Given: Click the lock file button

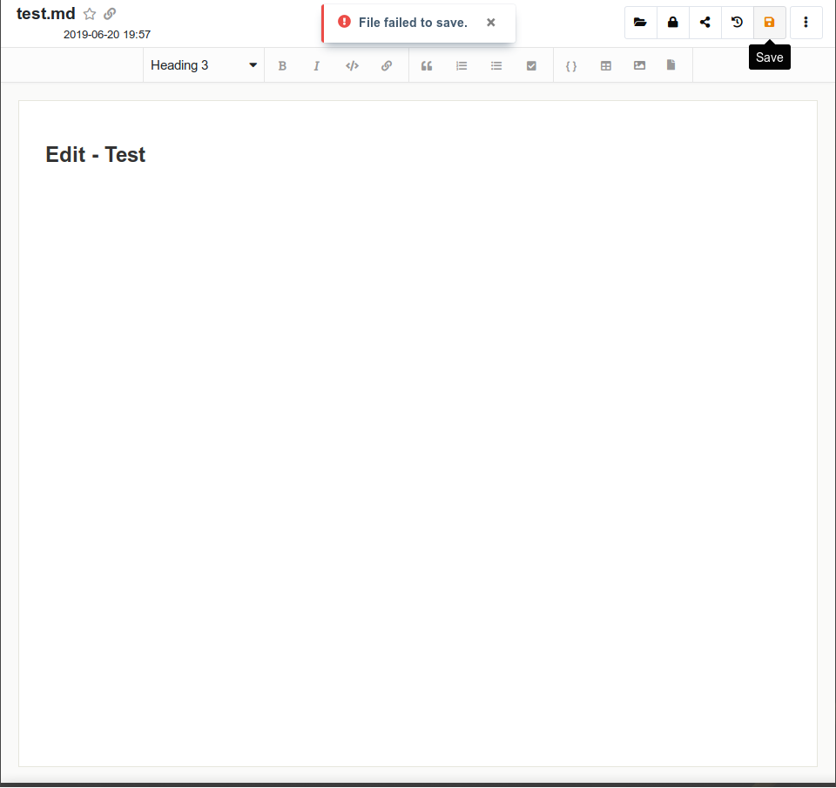Looking at the screenshot, I should pyautogui.click(x=673, y=23).
